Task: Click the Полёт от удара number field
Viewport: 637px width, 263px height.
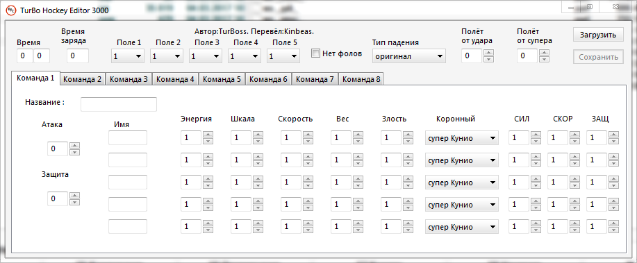Action: [x=472, y=56]
